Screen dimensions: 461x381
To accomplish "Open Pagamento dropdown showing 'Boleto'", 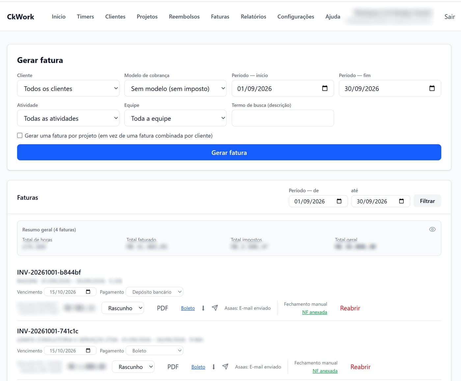I will 154,351.
